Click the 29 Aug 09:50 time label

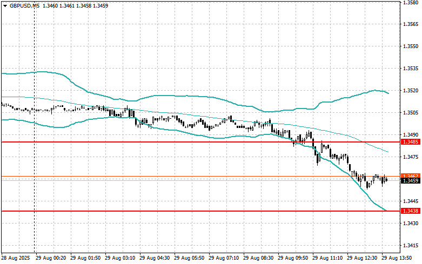[293, 258]
